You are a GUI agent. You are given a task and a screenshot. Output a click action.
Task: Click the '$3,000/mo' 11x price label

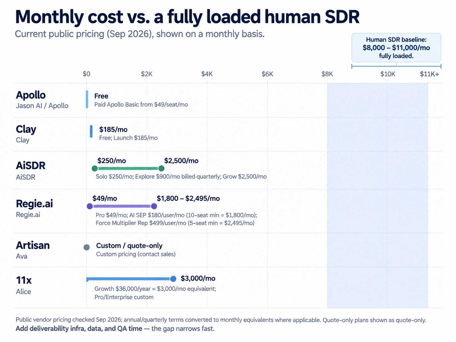(198, 278)
